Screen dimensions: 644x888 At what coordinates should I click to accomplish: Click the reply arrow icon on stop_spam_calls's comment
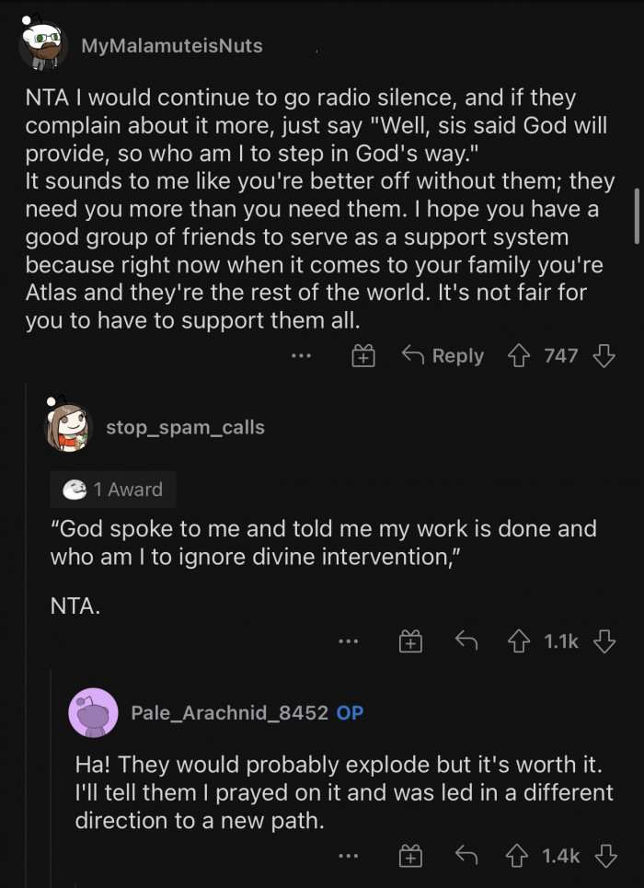pos(466,641)
